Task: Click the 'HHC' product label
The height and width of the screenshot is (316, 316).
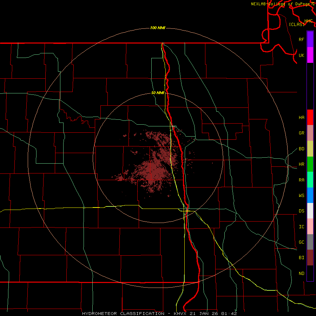Action: click(x=308, y=21)
